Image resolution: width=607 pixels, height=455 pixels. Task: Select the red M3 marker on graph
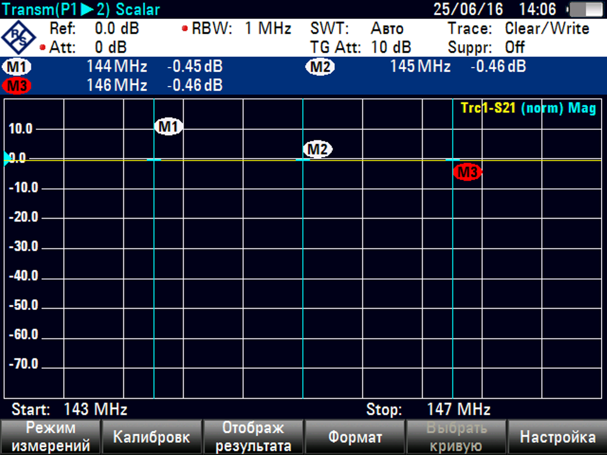(x=468, y=172)
